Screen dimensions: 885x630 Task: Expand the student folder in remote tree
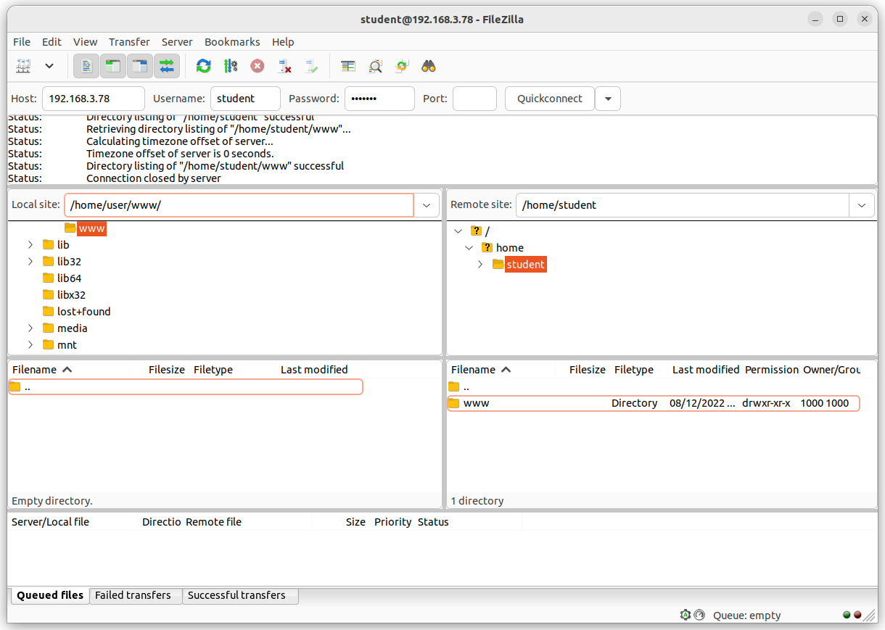479,264
